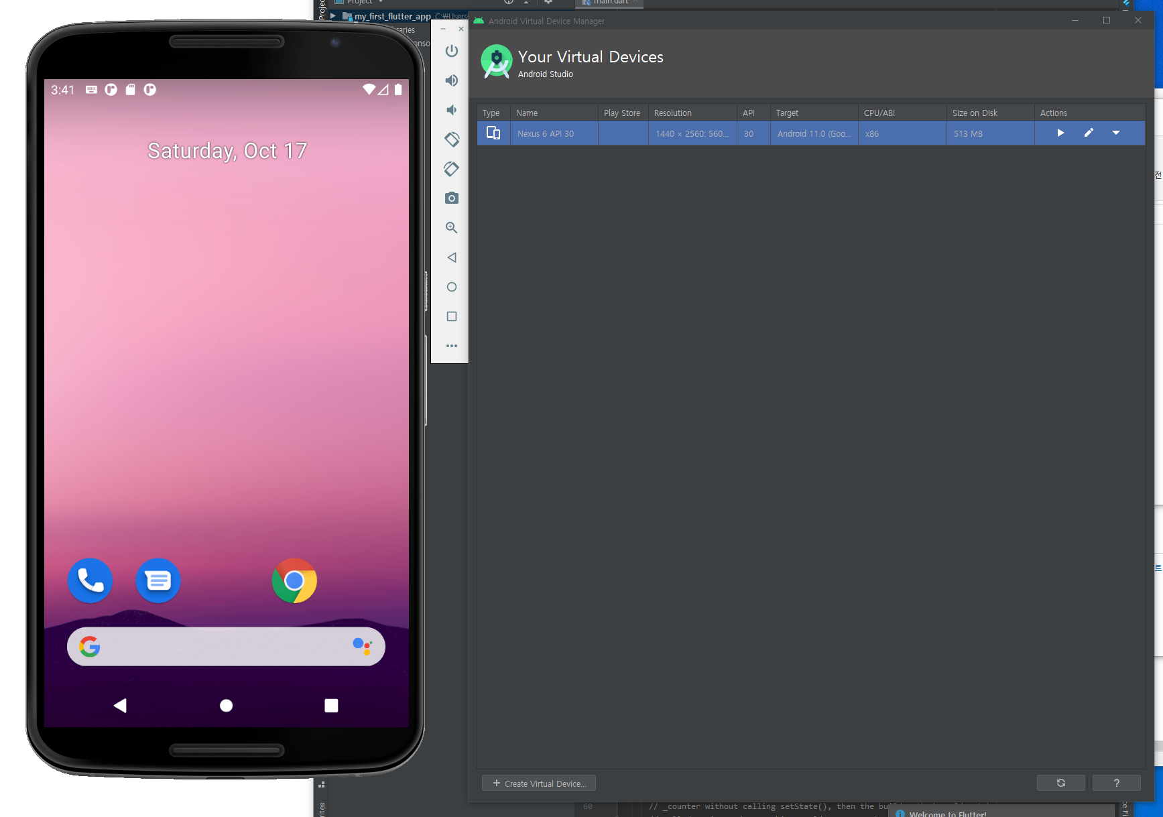Rotate emulator right icon
The width and height of the screenshot is (1163, 817).
point(452,169)
